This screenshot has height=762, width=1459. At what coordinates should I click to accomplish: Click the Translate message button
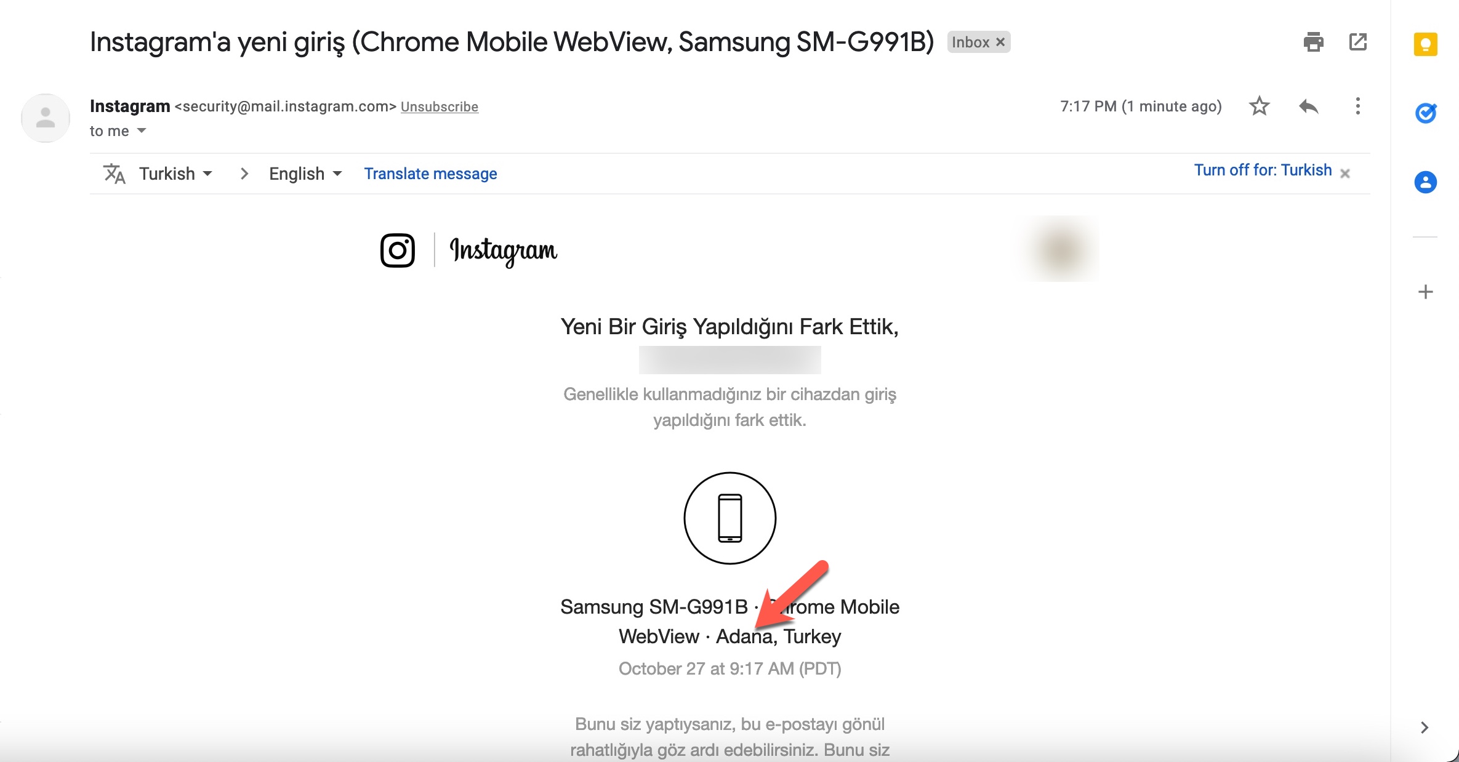pos(430,174)
